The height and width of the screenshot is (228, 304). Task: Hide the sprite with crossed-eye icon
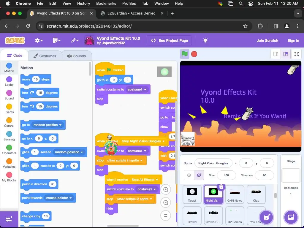point(199,175)
